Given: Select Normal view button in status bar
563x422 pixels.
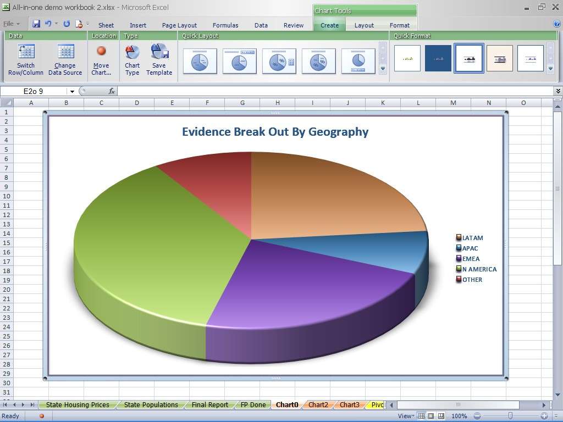Looking at the screenshot, I should tap(422, 416).
